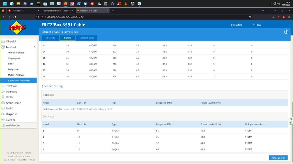Screen dimensions: 293x164
Task: Close the FRITZ!Box 6591 Cable tab
Action: click(x=107, y=11)
